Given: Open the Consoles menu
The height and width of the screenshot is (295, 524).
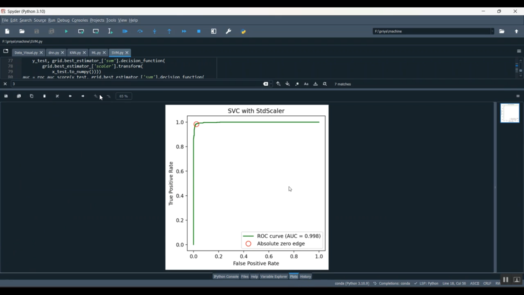Looking at the screenshot, I should point(80,20).
